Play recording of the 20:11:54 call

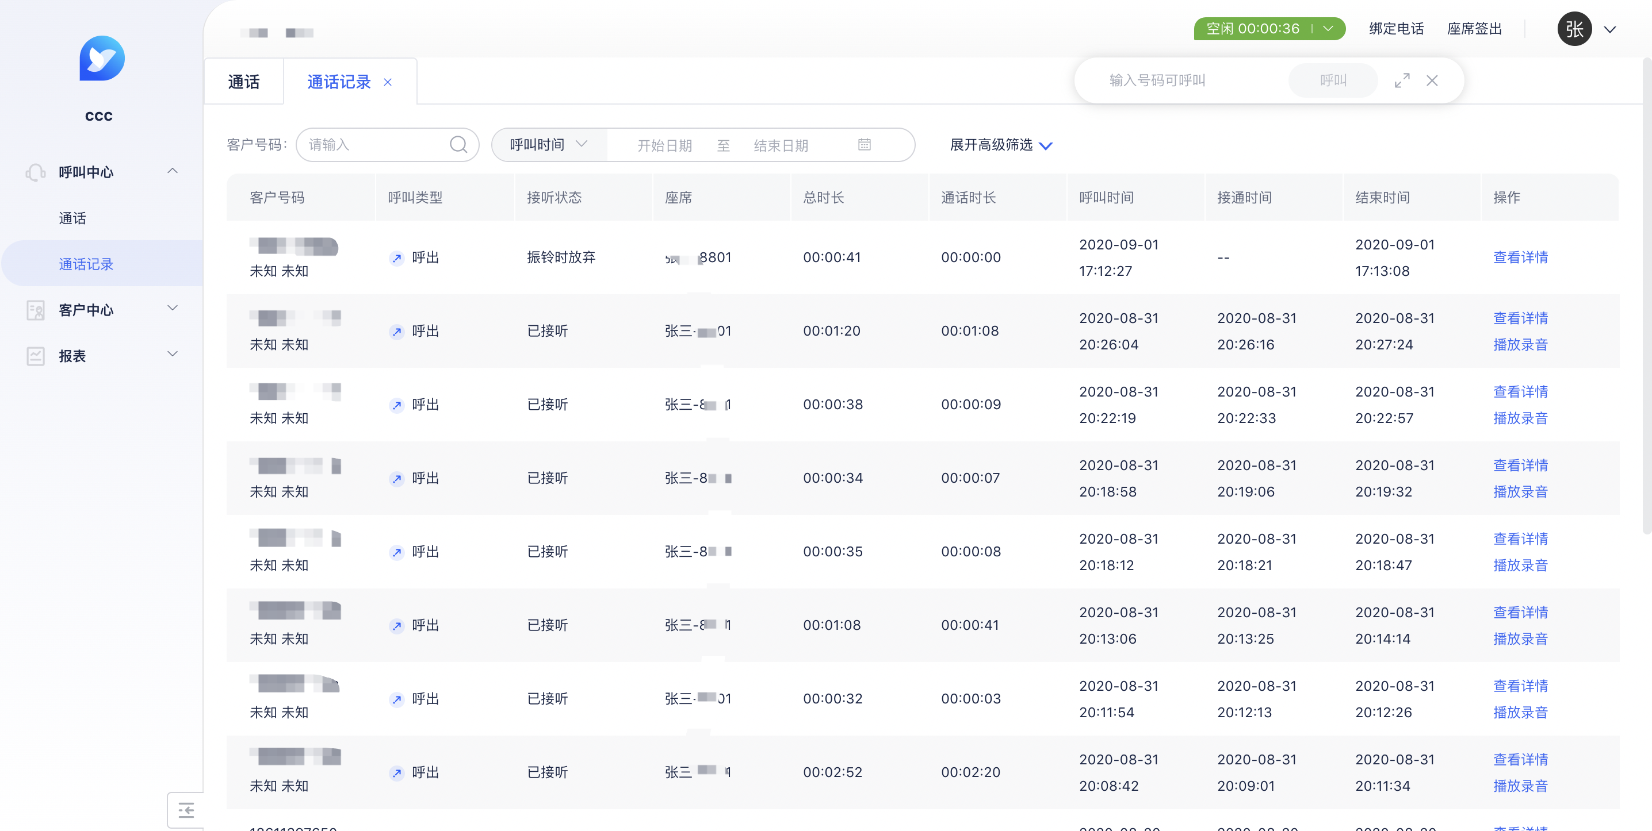(x=1520, y=713)
